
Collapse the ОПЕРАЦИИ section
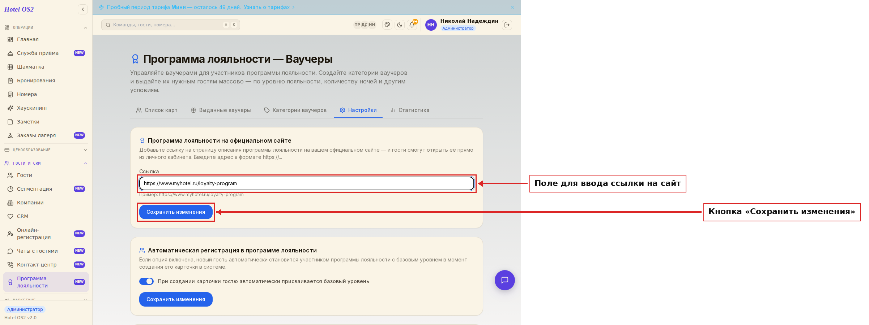(x=46, y=27)
